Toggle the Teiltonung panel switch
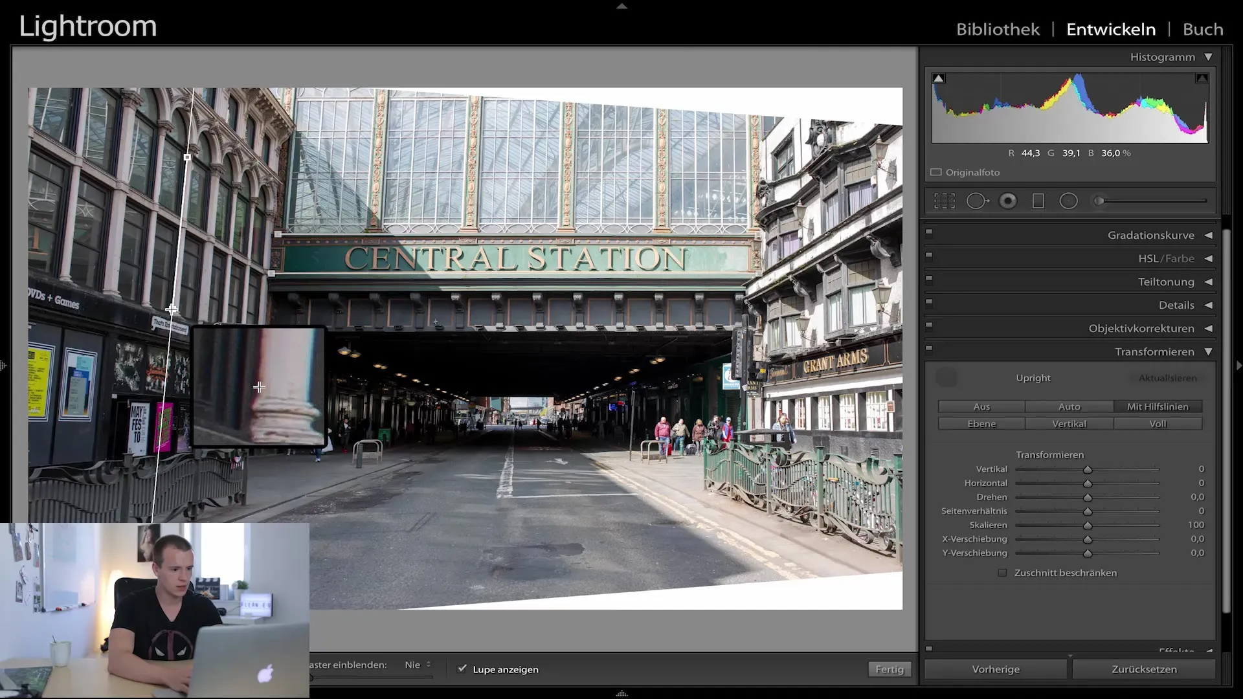The image size is (1243, 699). click(929, 278)
